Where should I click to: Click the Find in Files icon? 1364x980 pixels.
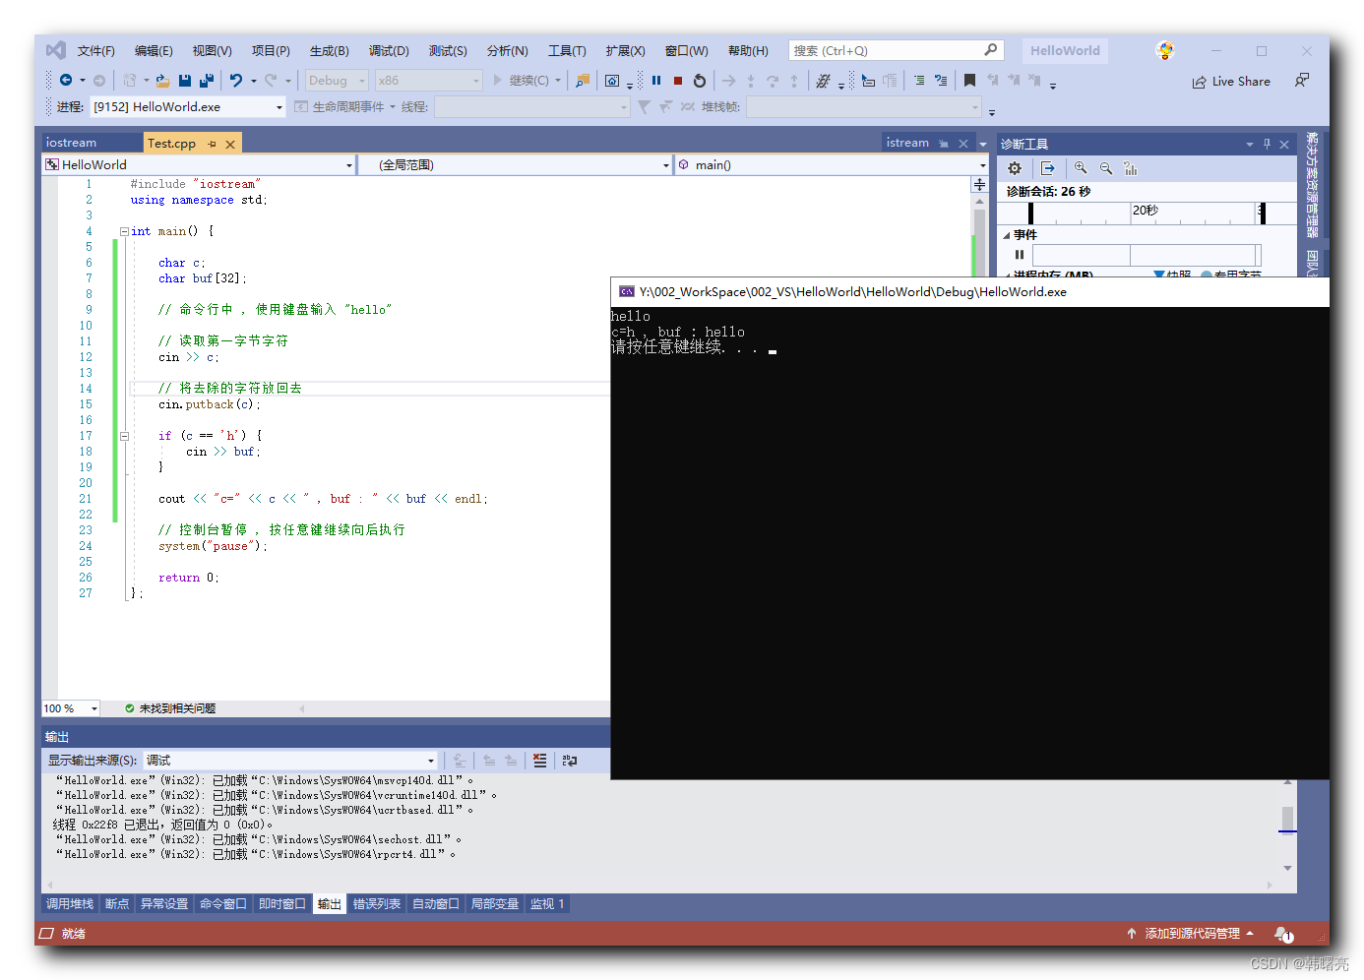coord(583,81)
